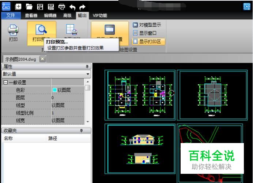Click the large plot settings screen icon

point(110,30)
